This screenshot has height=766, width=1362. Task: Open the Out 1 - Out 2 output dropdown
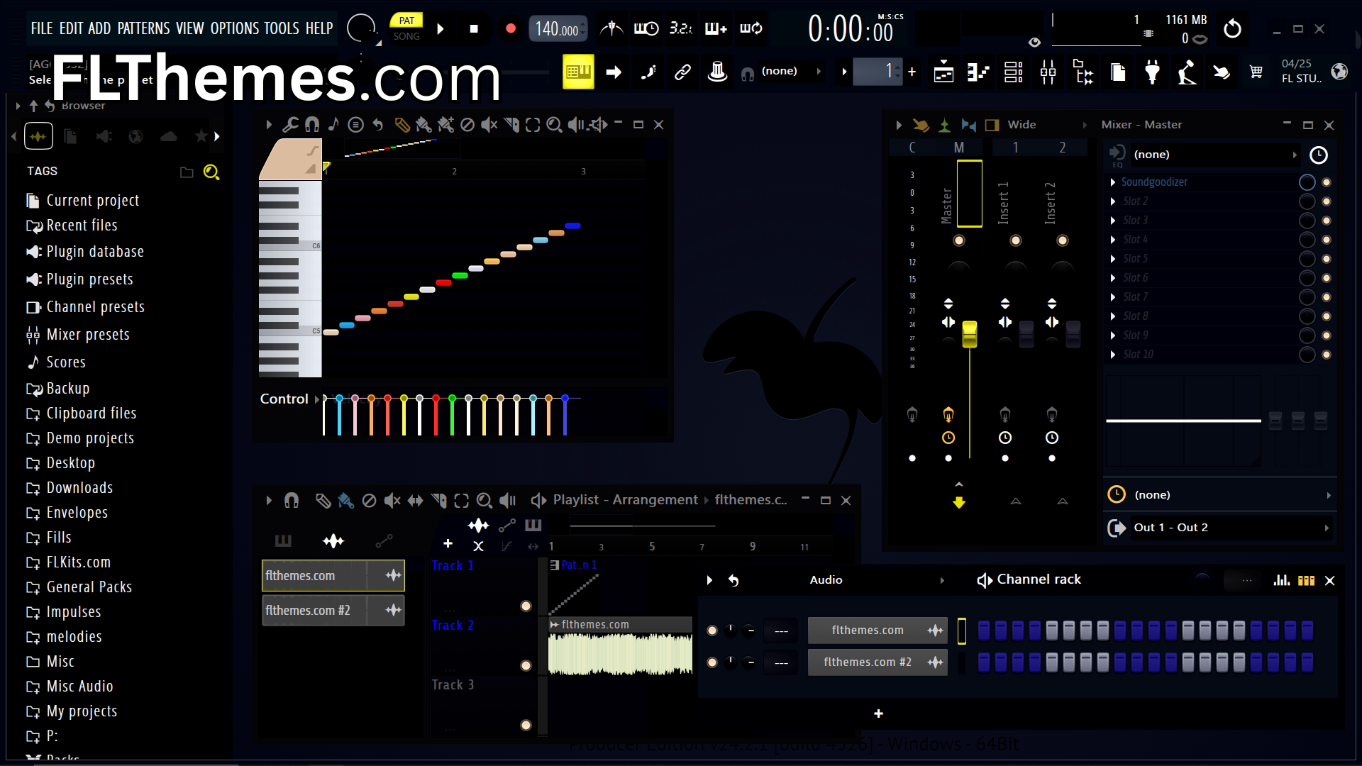tap(1233, 528)
